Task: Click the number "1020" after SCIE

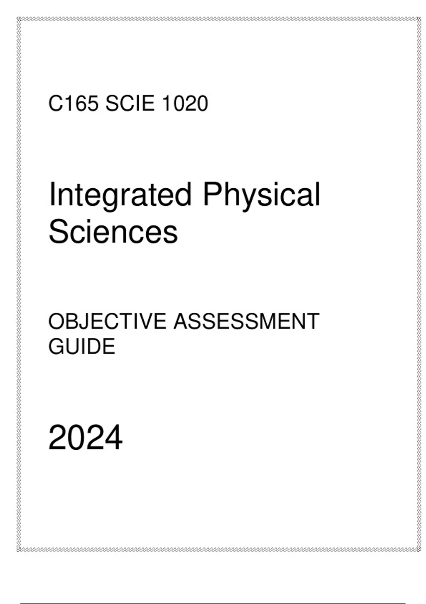Action: pyautogui.click(x=185, y=104)
